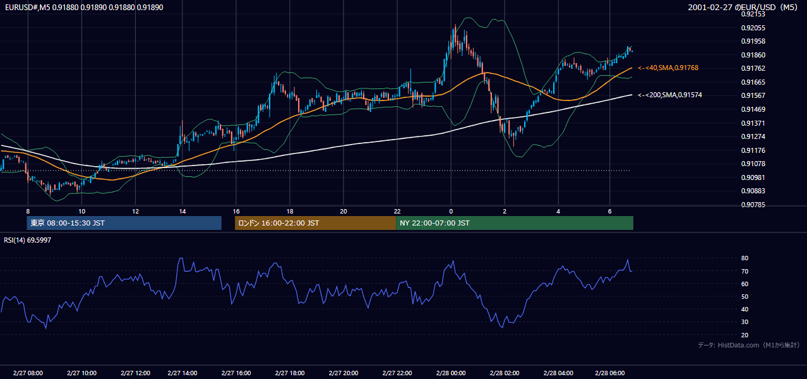Click hour tick 10 under price chart
The image size is (807, 379).
pos(81,210)
